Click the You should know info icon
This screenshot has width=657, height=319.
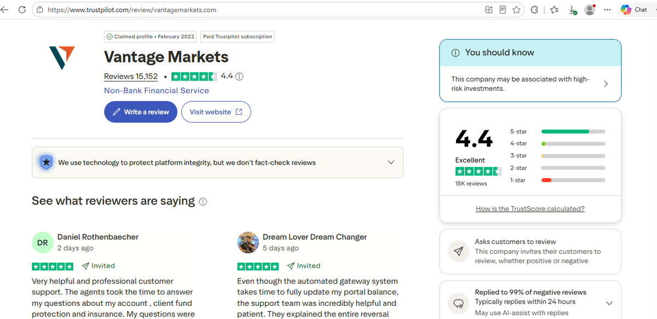pyautogui.click(x=455, y=53)
